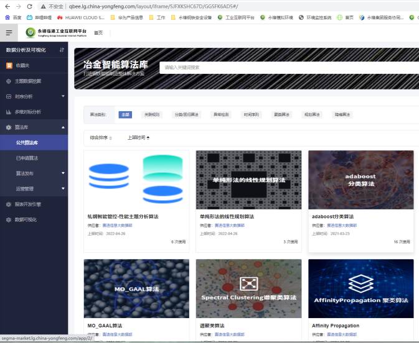The height and width of the screenshot is (343, 419).
Task: Switch to the 首页 header tab
Action: coord(98,32)
